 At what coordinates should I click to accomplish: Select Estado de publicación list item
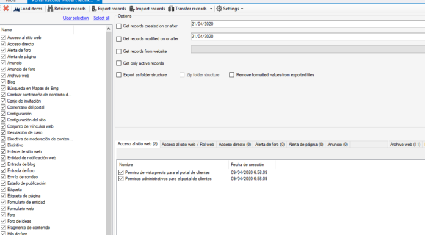click(x=27, y=183)
